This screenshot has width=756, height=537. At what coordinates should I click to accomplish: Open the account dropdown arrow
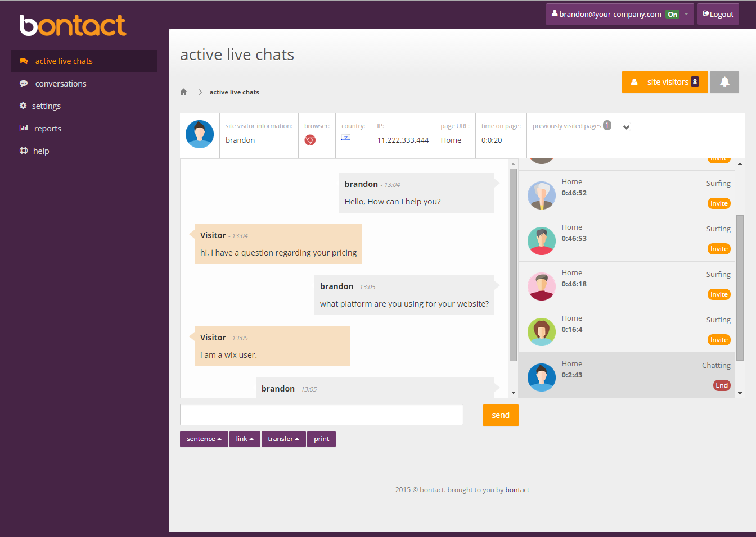pyautogui.click(x=686, y=14)
